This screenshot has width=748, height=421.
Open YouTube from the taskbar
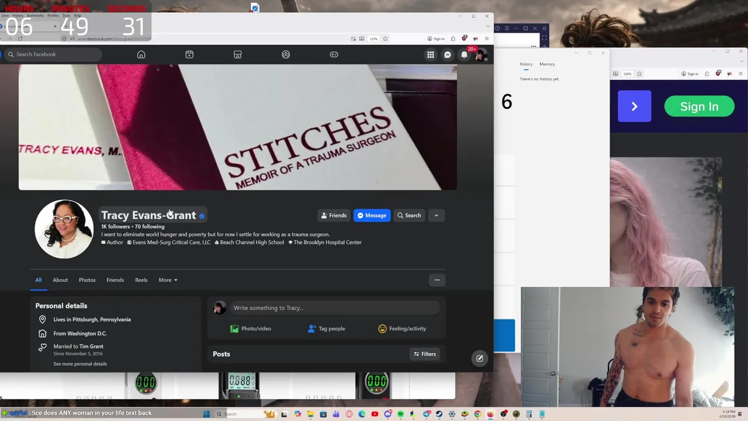pos(375,414)
